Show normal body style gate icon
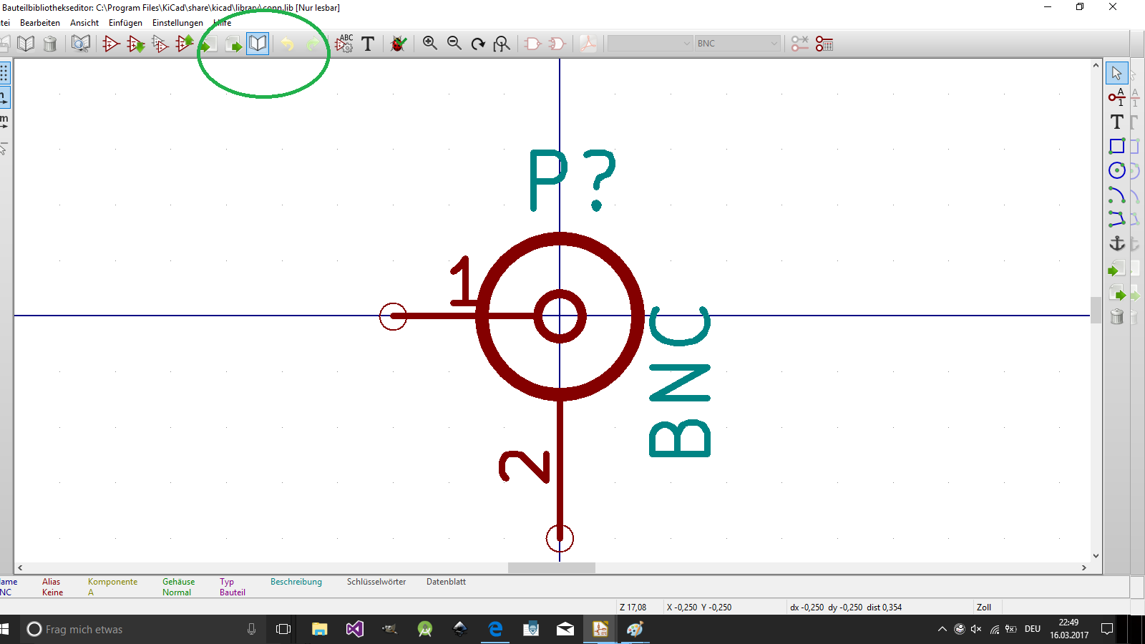The width and height of the screenshot is (1145, 644). pyautogui.click(x=533, y=44)
